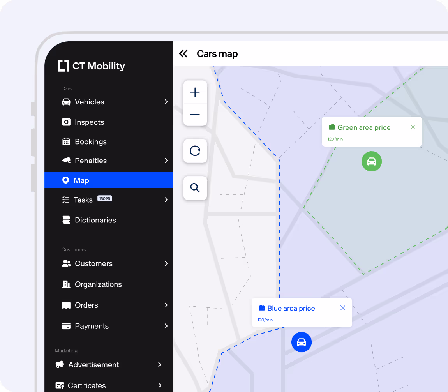Click the Payments card icon

pyautogui.click(x=66, y=326)
